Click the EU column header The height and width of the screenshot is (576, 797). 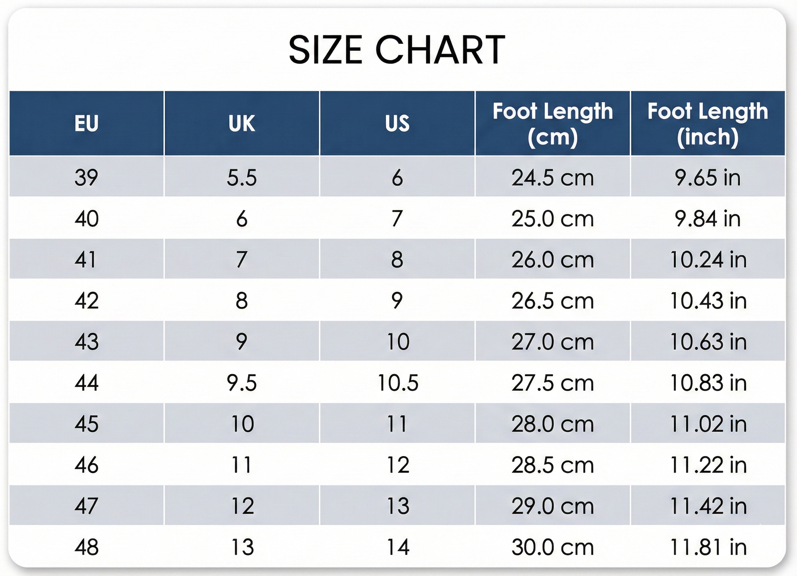86,123
